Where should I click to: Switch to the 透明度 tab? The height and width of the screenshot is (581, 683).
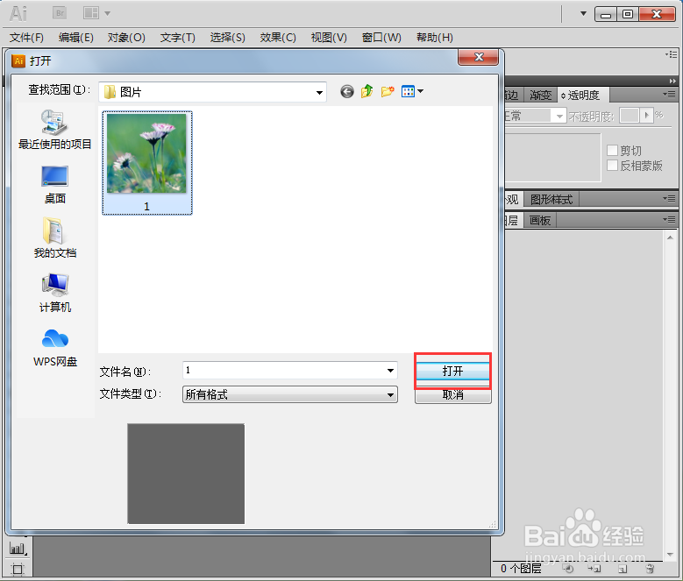click(x=583, y=95)
